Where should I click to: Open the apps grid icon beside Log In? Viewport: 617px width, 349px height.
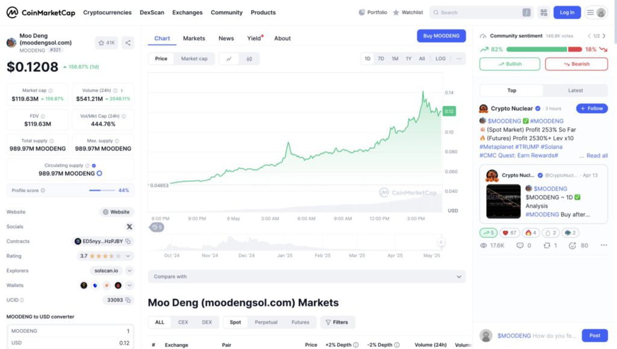click(543, 12)
